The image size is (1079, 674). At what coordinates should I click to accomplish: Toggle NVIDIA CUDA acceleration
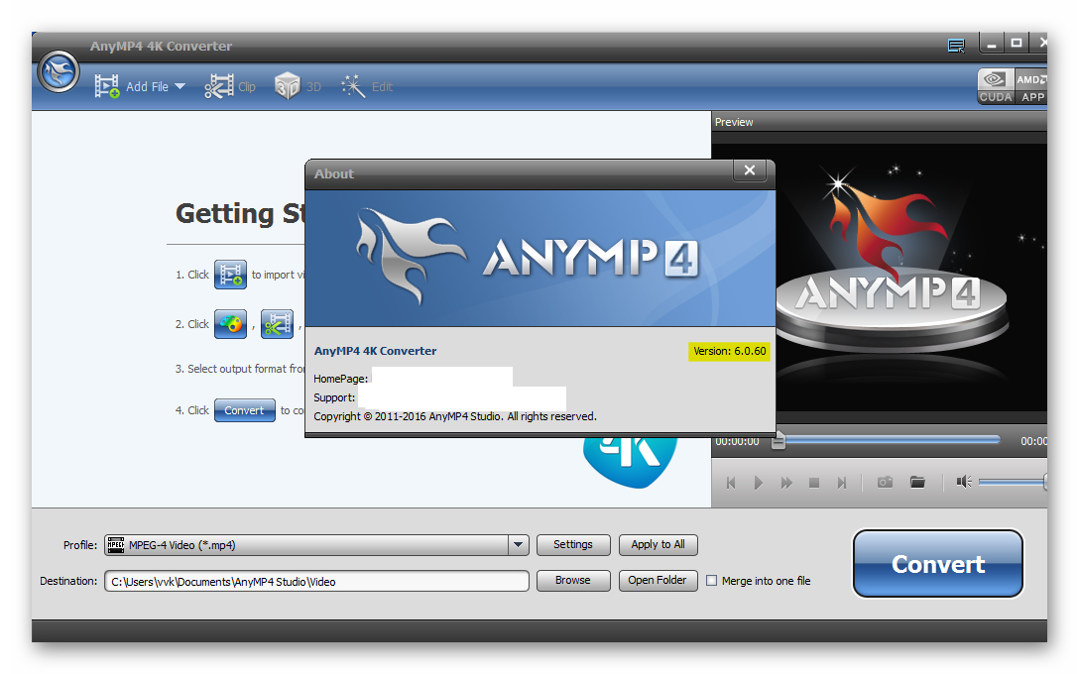tap(996, 86)
